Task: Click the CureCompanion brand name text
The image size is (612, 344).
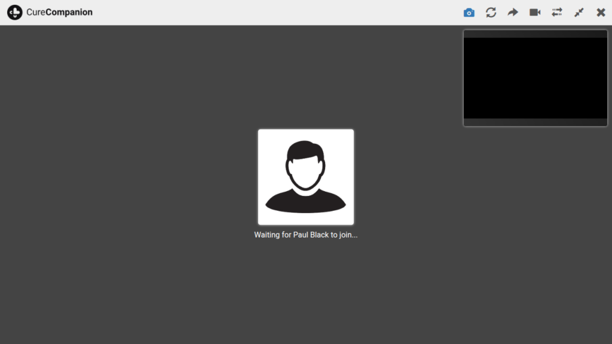Action: tap(59, 13)
